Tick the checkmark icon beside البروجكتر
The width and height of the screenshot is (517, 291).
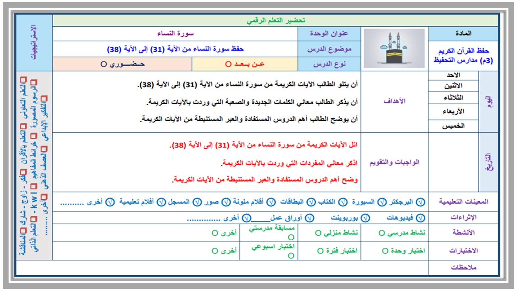(420, 202)
